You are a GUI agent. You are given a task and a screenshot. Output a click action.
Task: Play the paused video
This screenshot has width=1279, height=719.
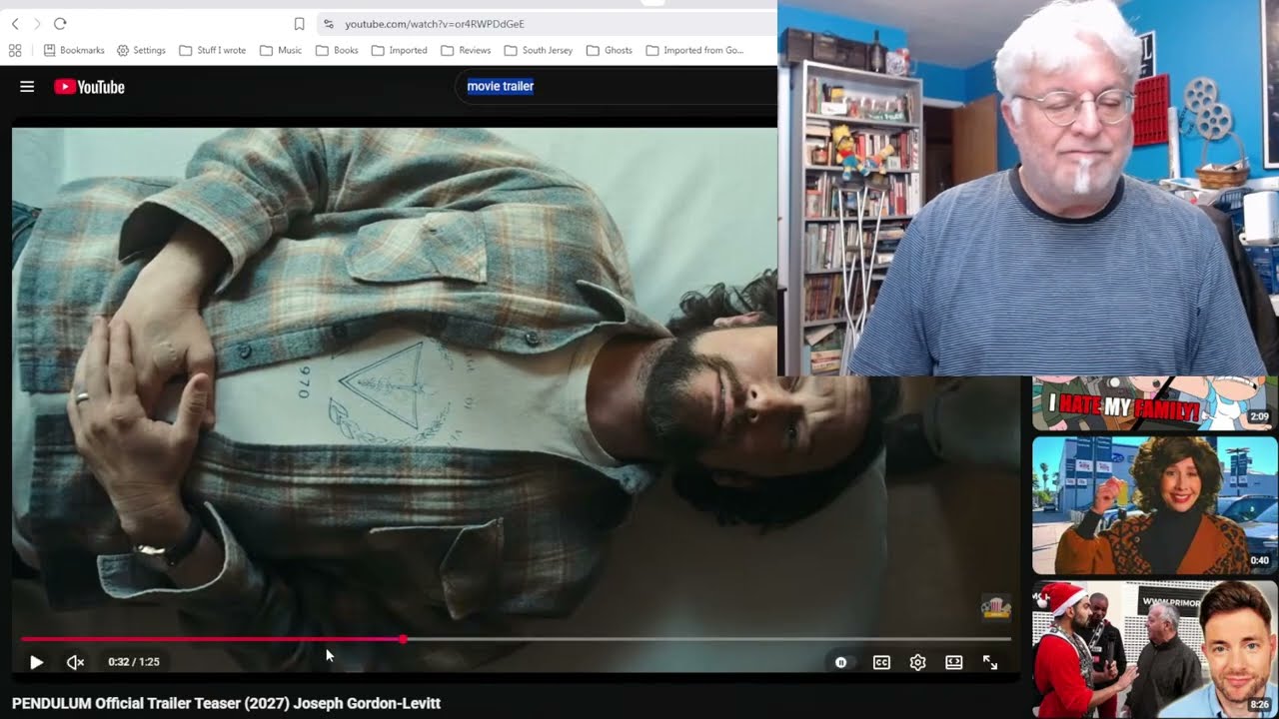point(36,662)
